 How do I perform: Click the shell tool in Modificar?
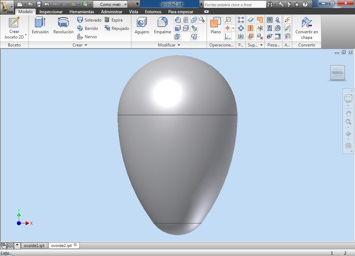(178, 28)
